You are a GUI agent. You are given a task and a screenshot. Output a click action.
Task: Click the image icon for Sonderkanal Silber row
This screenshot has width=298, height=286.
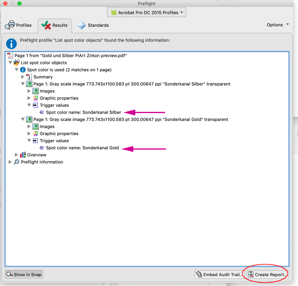coord(29,84)
